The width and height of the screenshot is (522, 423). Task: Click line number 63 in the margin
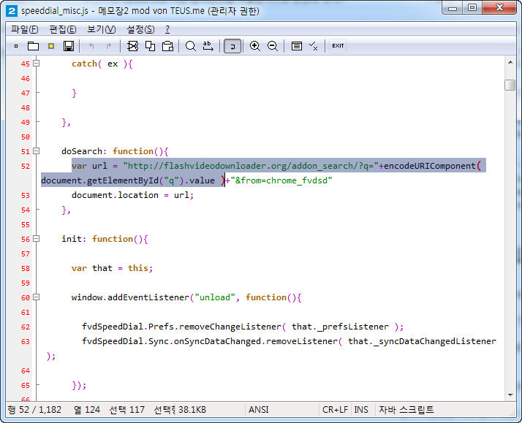26,341
